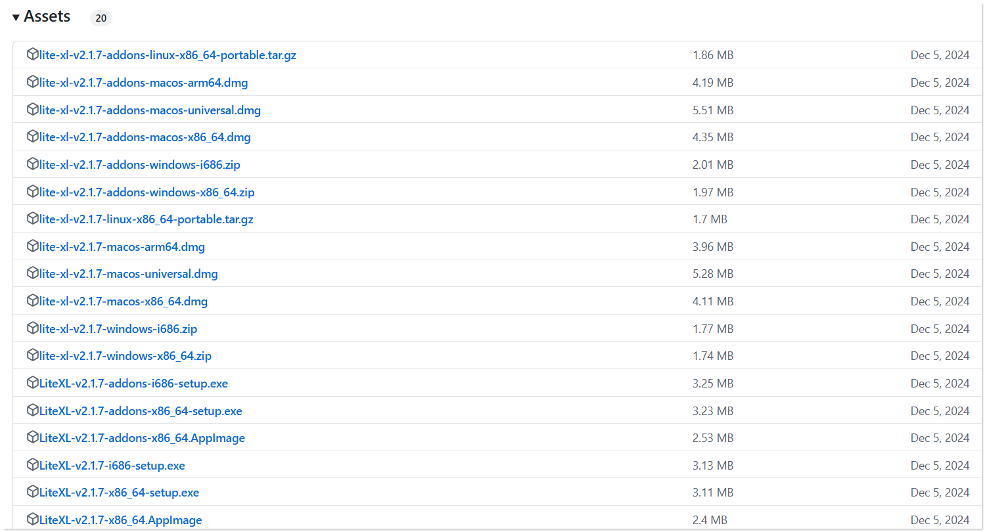The height and width of the screenshot is (532, 985).
Task: Download LiteXL-v2.1.7-x86_64-setup.exe
Action: pos(119,493)
